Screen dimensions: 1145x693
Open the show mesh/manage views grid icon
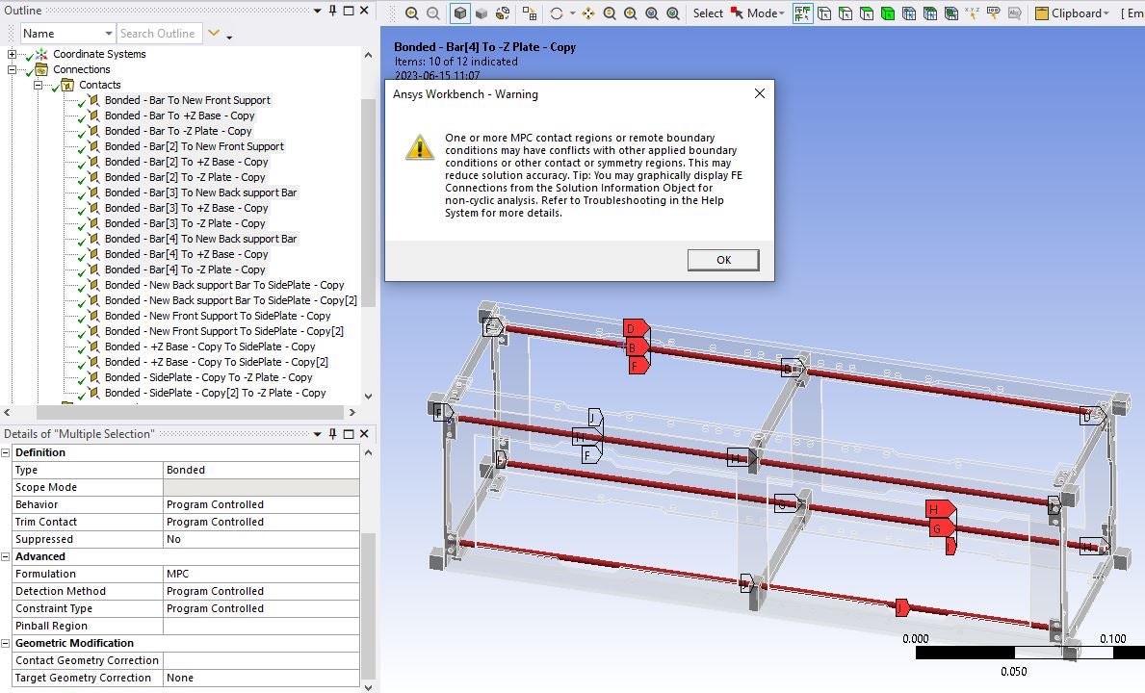530,13
